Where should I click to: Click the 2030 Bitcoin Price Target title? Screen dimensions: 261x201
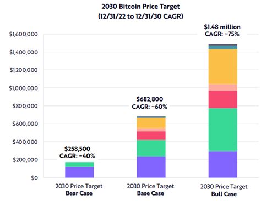140,11
